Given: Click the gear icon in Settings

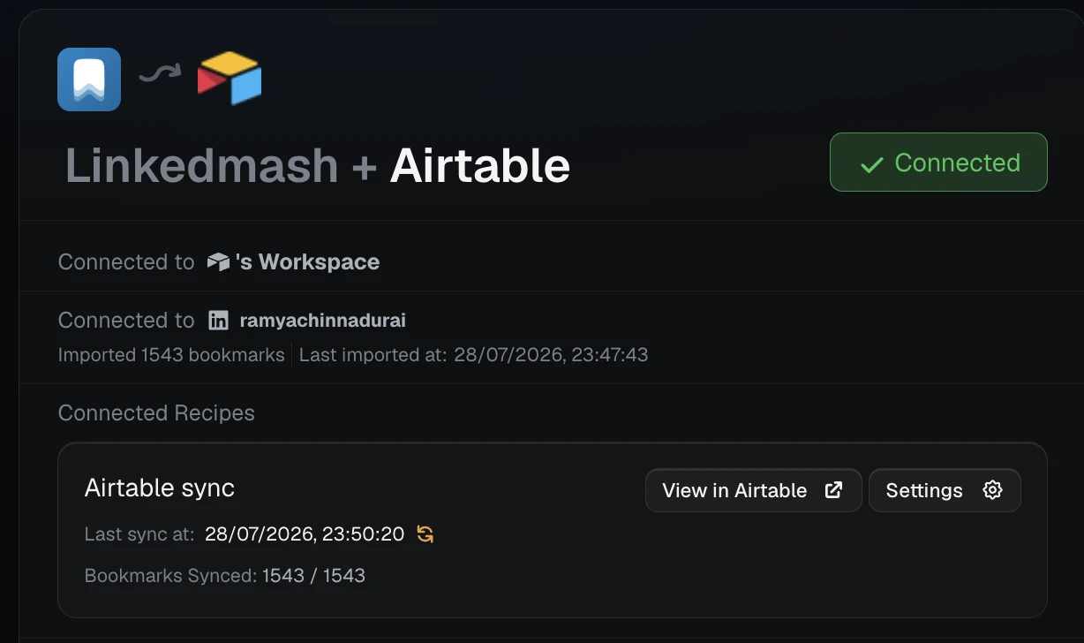Looking at the screenshot, I should tap(993, 490).
